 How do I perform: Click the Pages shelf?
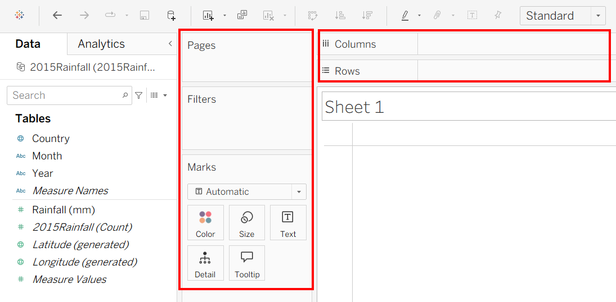(246, 57)
